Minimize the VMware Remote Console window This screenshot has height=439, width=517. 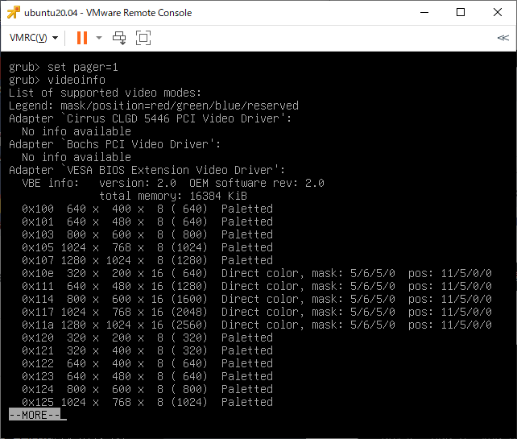click(424, 13)
